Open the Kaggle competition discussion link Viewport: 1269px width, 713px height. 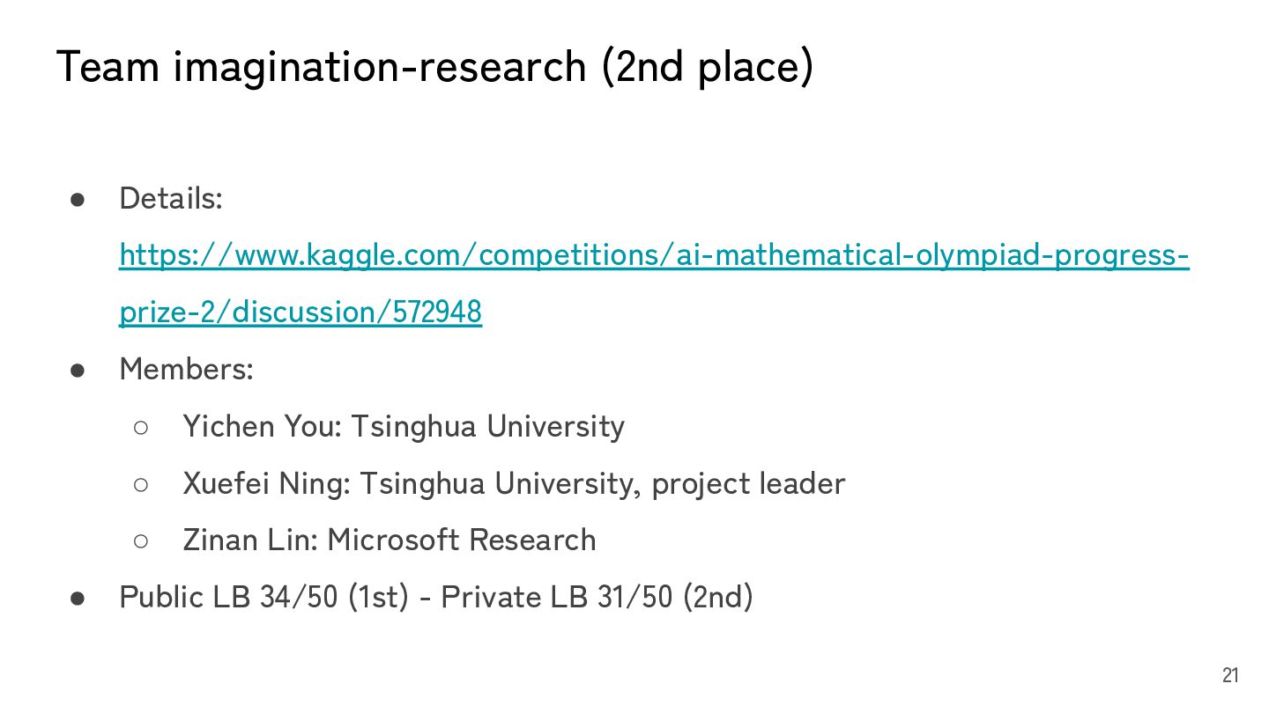click(654, 255)
